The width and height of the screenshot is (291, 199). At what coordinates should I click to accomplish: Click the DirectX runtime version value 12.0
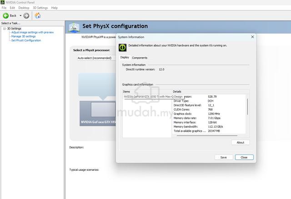(161, 70)
